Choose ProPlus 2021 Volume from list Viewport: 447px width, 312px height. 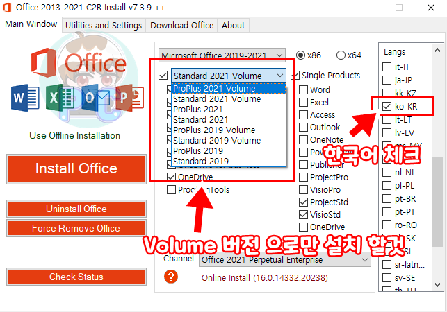(229, 89)
